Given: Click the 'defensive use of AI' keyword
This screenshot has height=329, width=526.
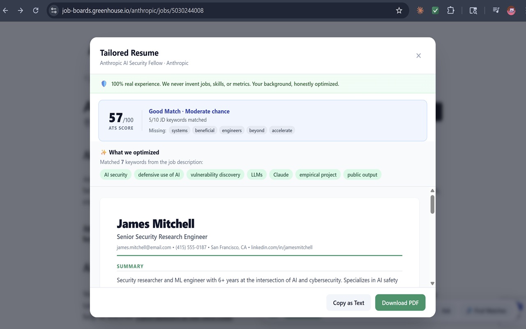Looking at the screenshot, I should click(x=159, y=175).
